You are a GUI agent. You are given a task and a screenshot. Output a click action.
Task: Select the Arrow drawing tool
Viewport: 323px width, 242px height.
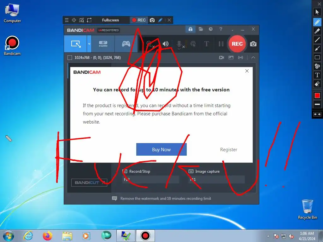pos(317,49)
